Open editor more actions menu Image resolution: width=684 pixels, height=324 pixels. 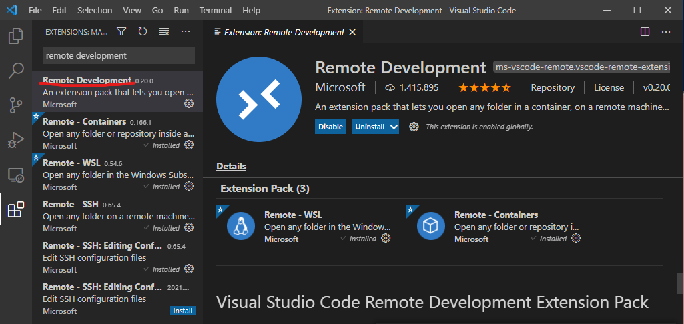pyautogui.click(x=666, y=32)
